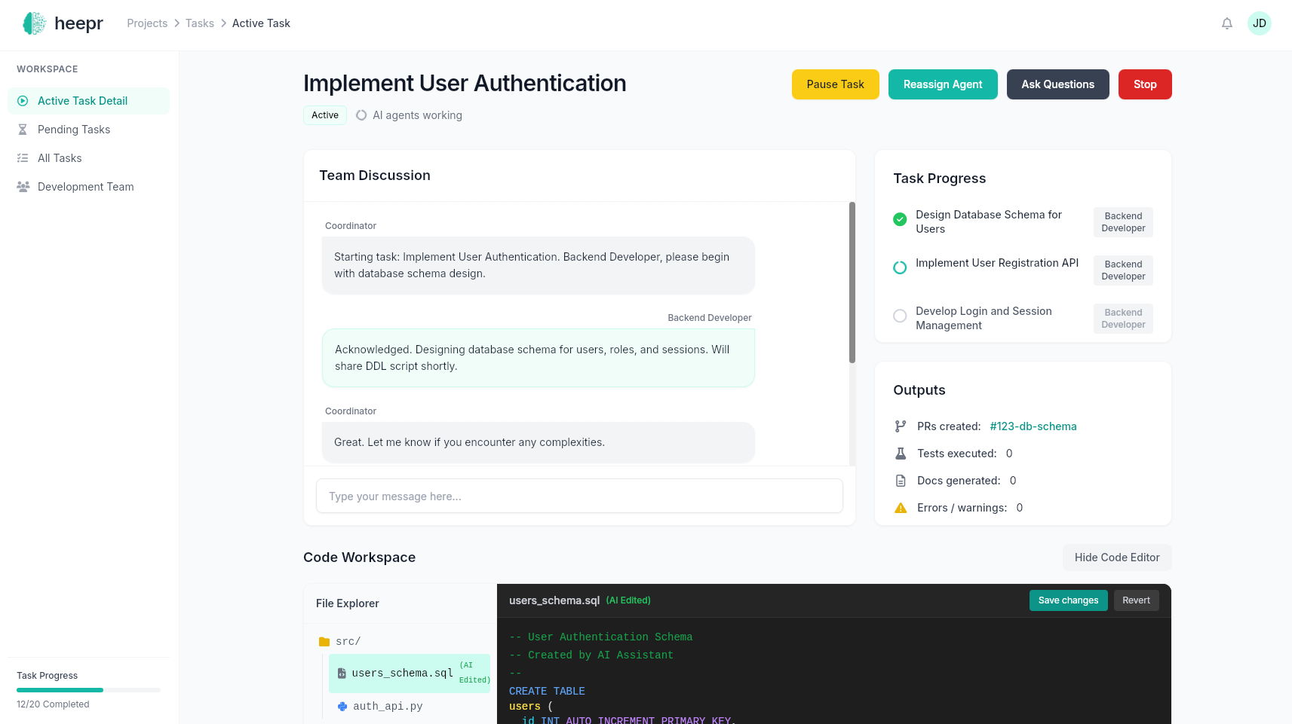Open the notification bell

[1227, 23]
